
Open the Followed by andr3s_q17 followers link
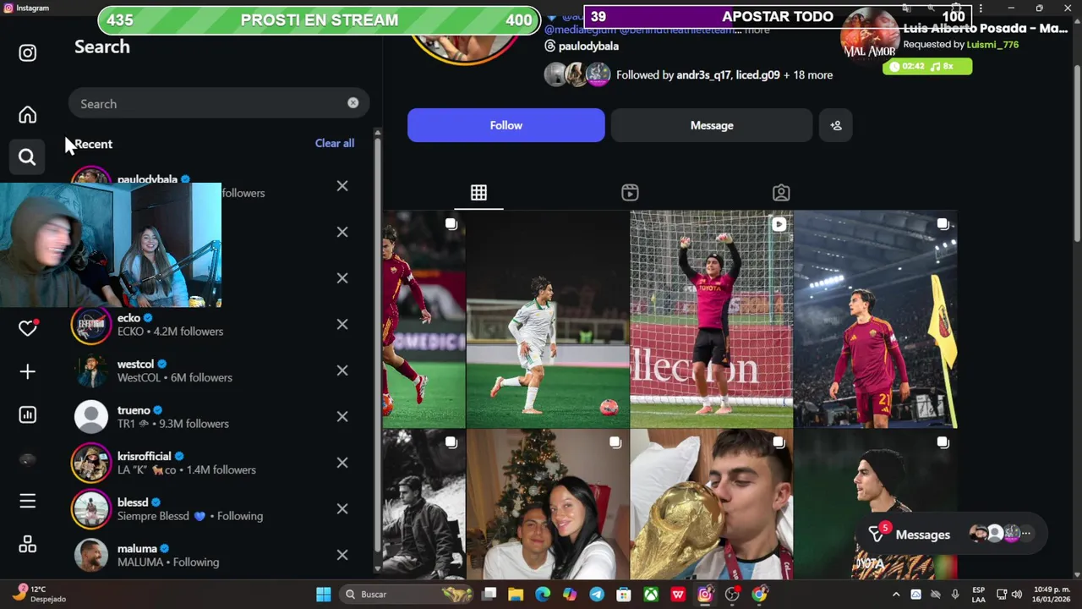(724, 74)
